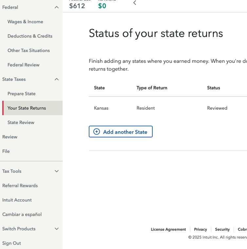Open Intuit Account link
This screenshot has height=249, width=247.
pyautogui.click(x=17, y=200)
